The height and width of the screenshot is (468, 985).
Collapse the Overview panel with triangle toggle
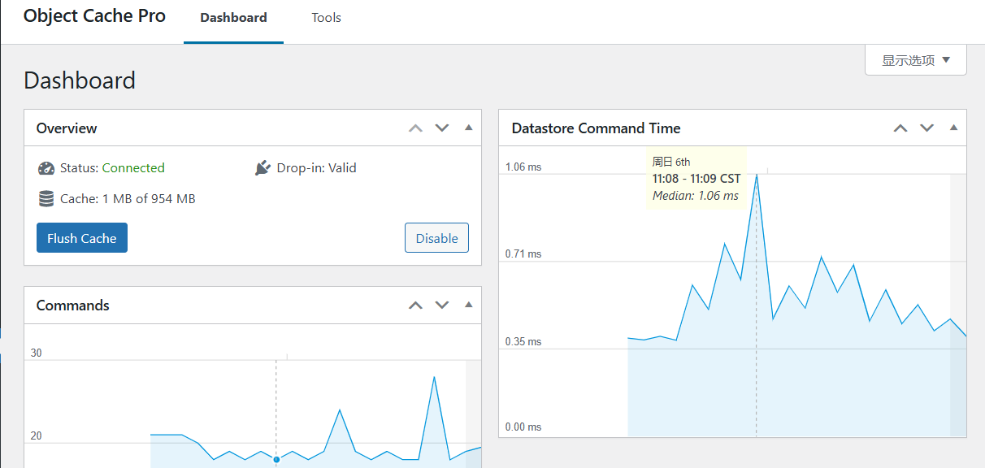[468, 128]
